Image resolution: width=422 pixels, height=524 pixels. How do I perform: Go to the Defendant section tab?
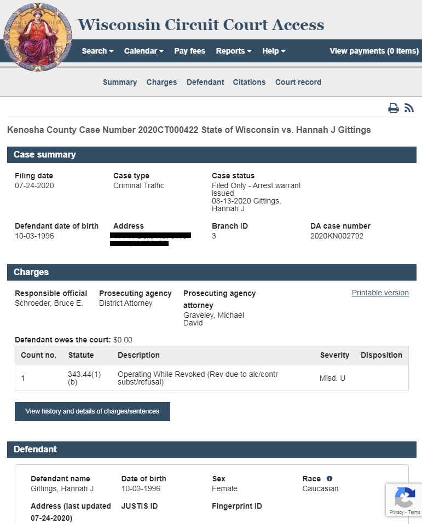(x=205, y=82)
